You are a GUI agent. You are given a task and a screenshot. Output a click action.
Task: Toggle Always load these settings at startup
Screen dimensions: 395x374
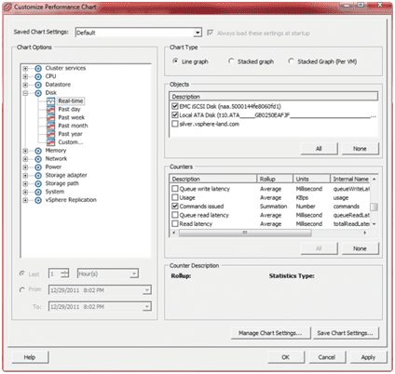tap(211, 33)
